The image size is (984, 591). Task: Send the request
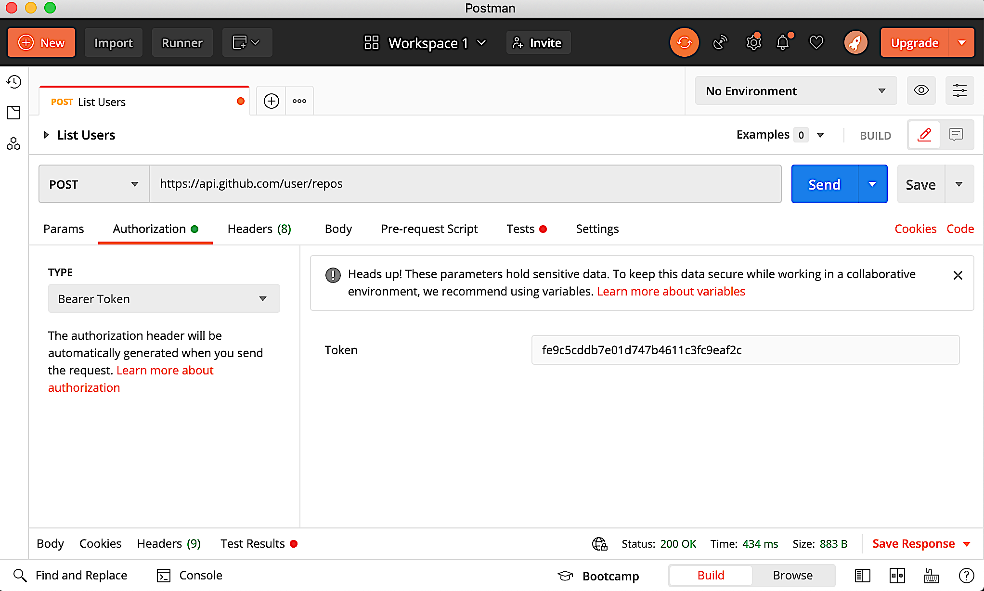tap(825, 184)
